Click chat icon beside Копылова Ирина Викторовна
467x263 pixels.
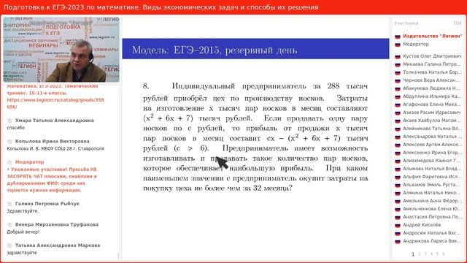(x=9, y=142)
